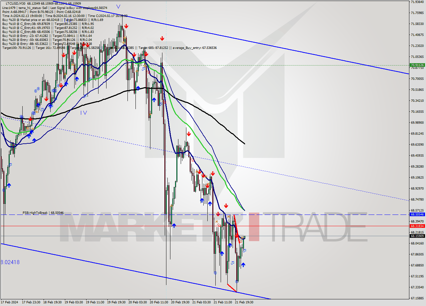Click 'Time A:2024.02.13 19:00:00' text

[x=22, y=16]
